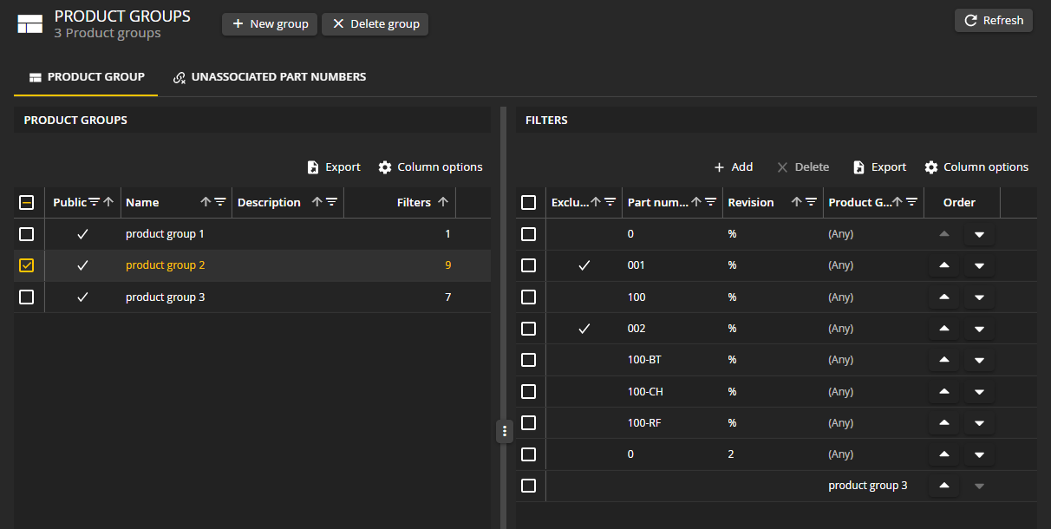Move filter 100-RF down

(x=979, y=423)
